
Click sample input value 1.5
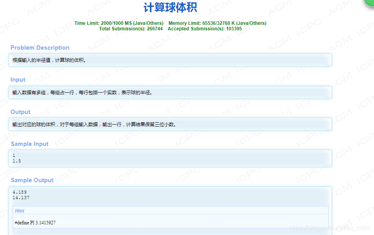tap(17, 161)
